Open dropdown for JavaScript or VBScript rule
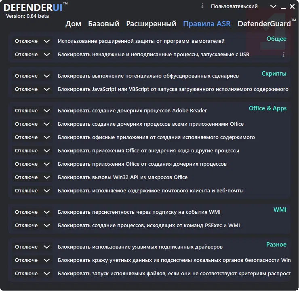Screen dimensions: 299x291 32,89
